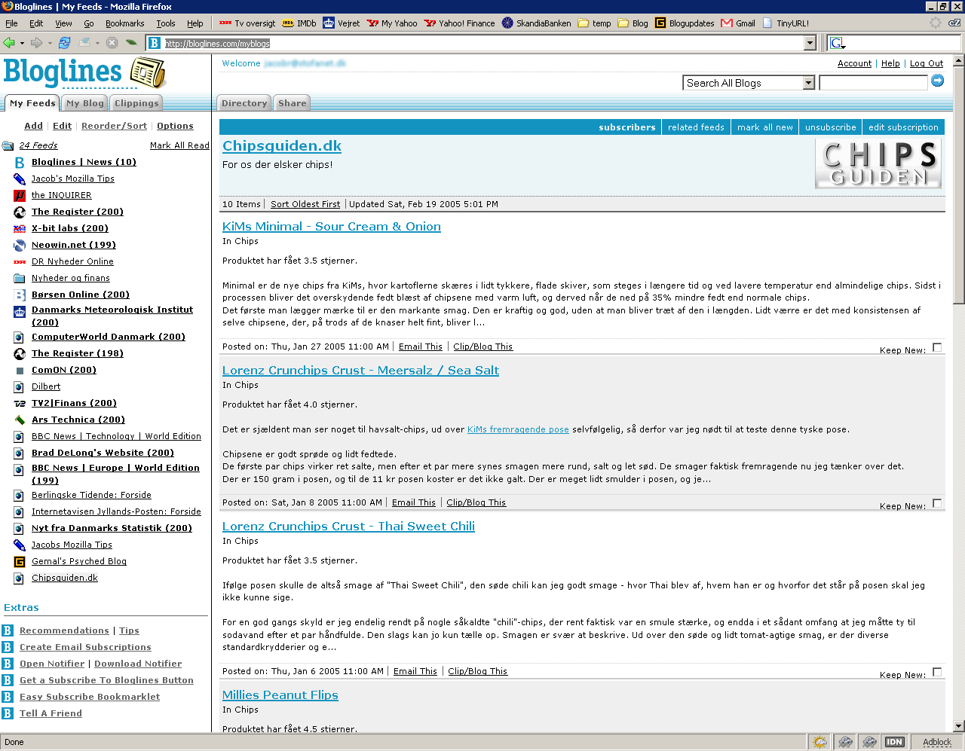Open the Chipsguiden.dk title link
This screenshot has height=751, width=965.
pyautogui.click(x=282, y=146)
